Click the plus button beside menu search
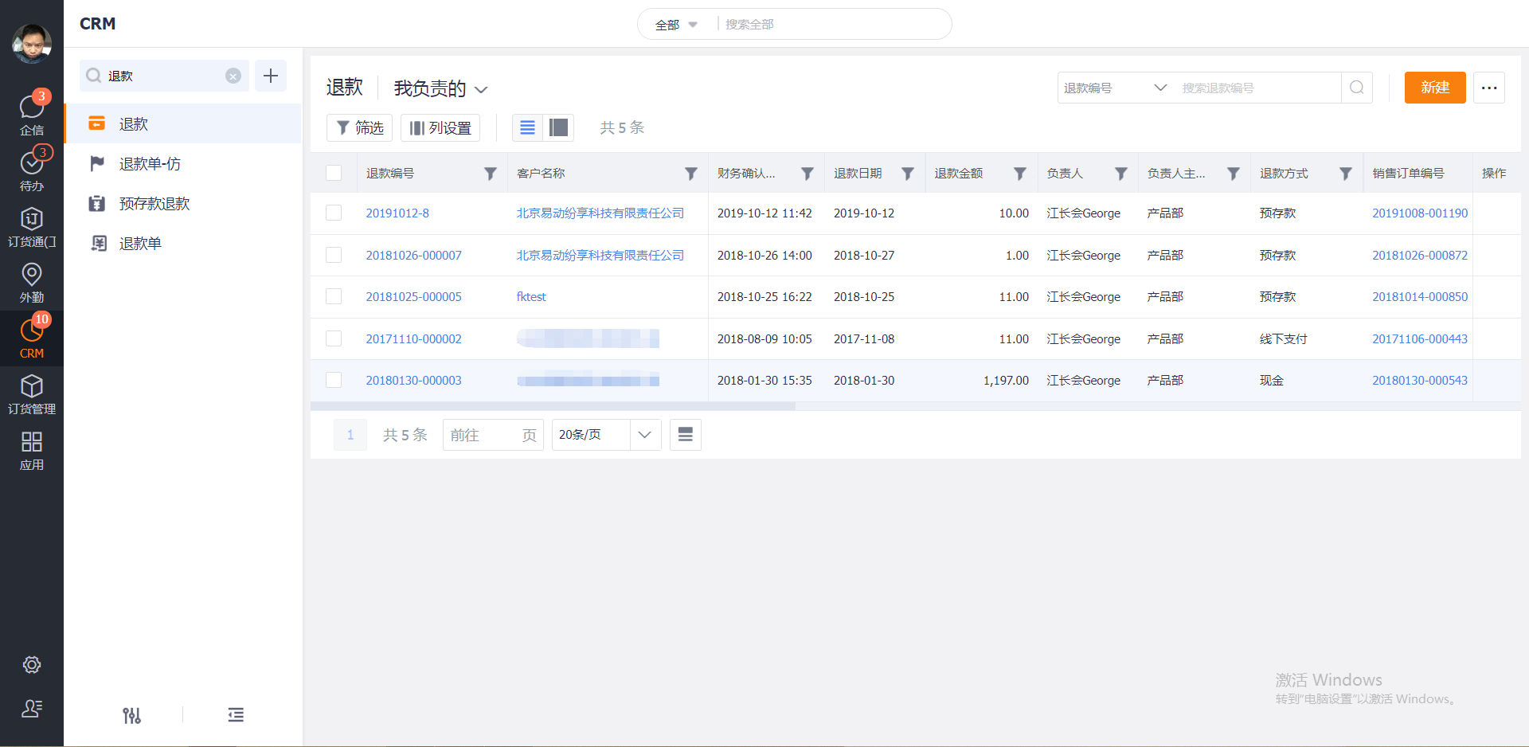Image resolution: width=1529 pixels, height=747 pixels. tap(271, 76)
